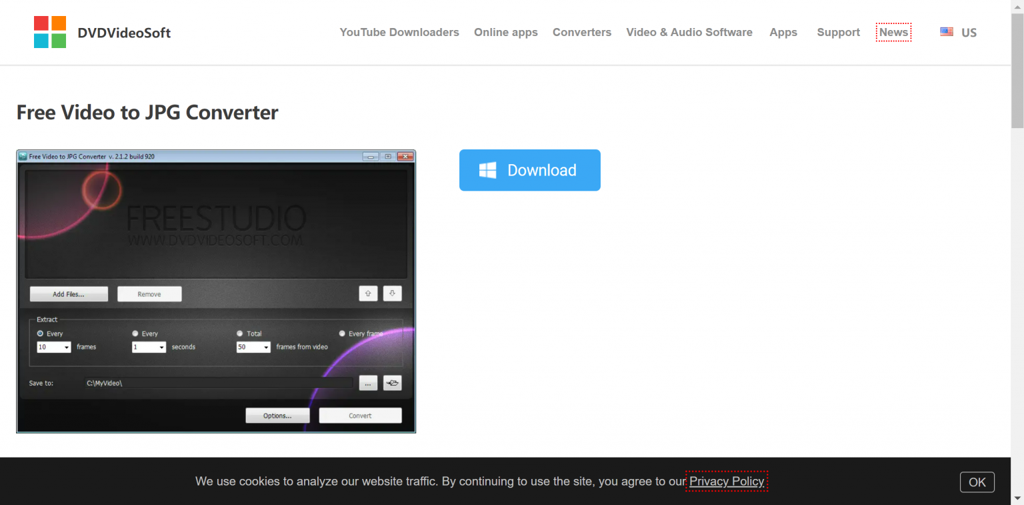This screenshot has height=505, width=1024.
Task: Open the seconds dropdown showing 1
Action: point(149,348)
